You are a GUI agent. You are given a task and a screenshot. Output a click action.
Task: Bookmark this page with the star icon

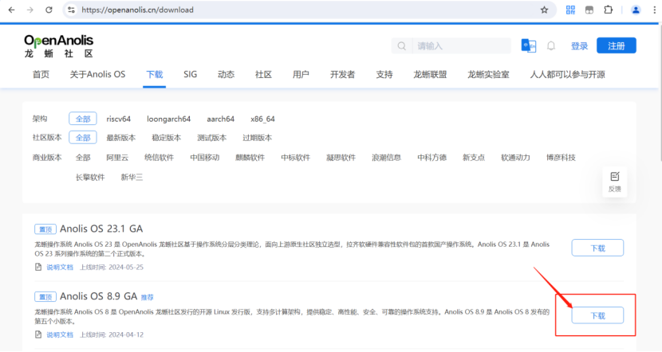(544, 10)
